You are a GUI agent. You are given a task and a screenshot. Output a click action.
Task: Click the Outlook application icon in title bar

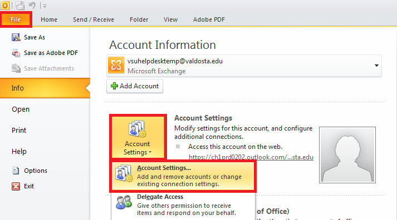tap(5, 5)
